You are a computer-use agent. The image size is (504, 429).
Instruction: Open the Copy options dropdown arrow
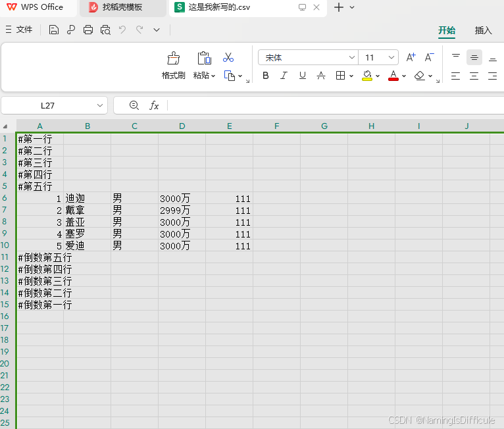click(240, 76)
